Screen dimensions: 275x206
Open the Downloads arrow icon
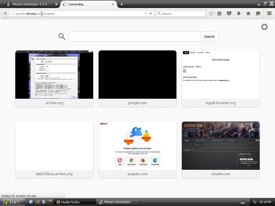click(239, 13)
